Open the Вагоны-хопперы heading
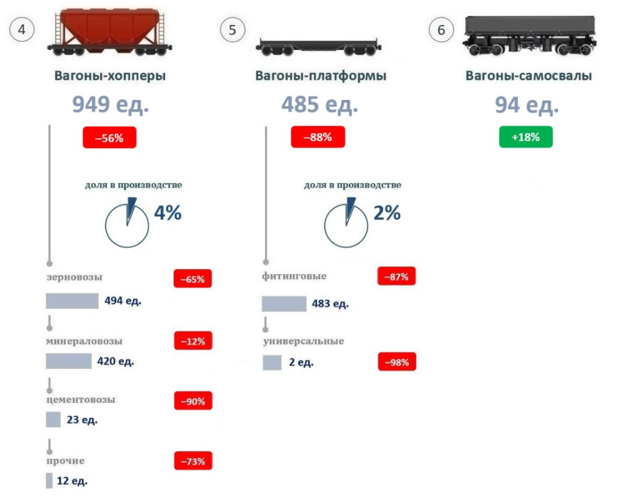Screen dimensions: 640x501 click(x=110, y=76)
